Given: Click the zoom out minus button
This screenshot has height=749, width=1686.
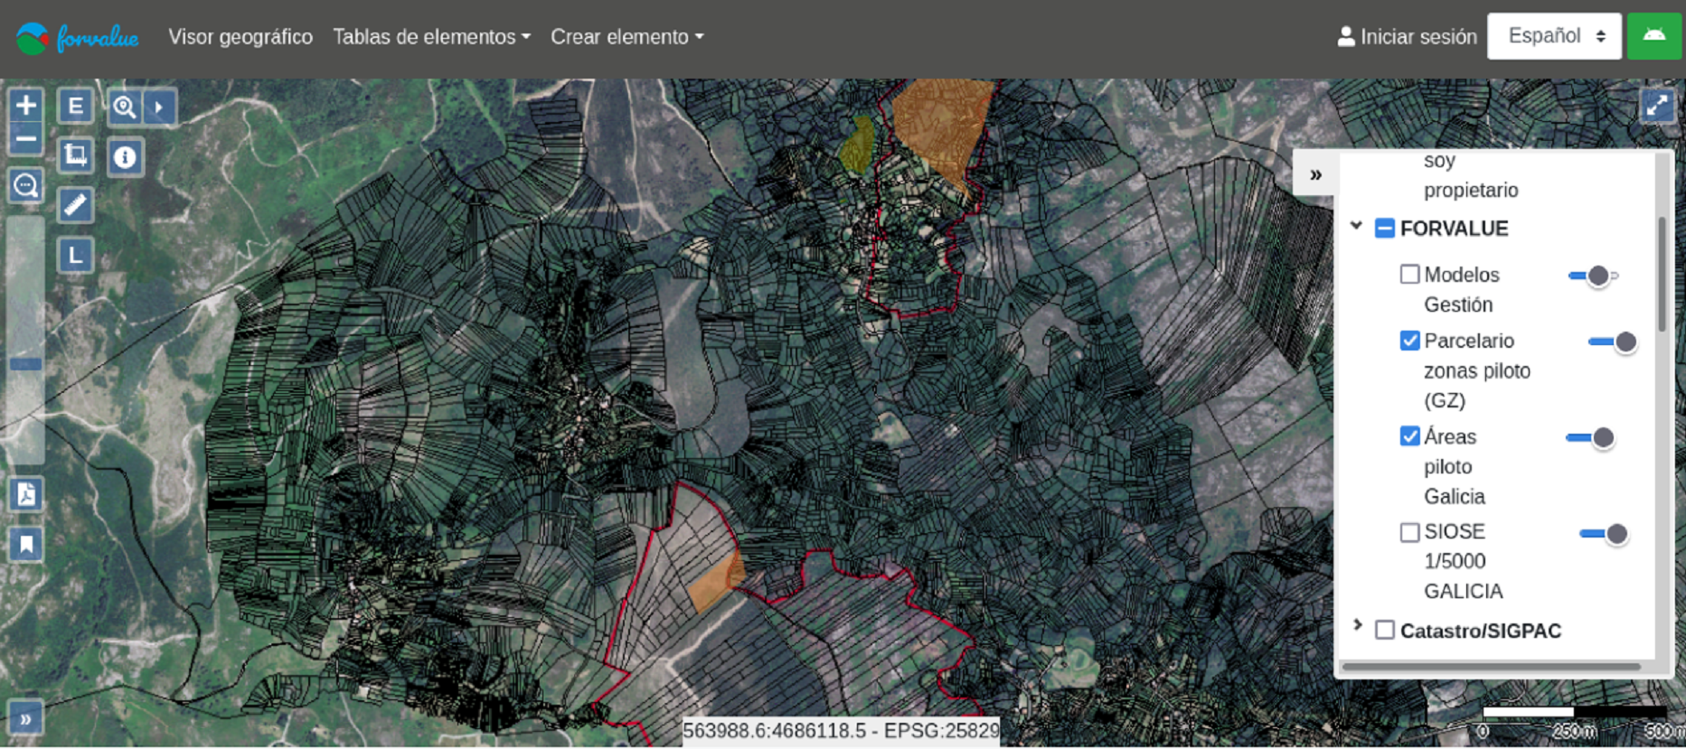Looking at the screenshot, I should coord(26,139).
